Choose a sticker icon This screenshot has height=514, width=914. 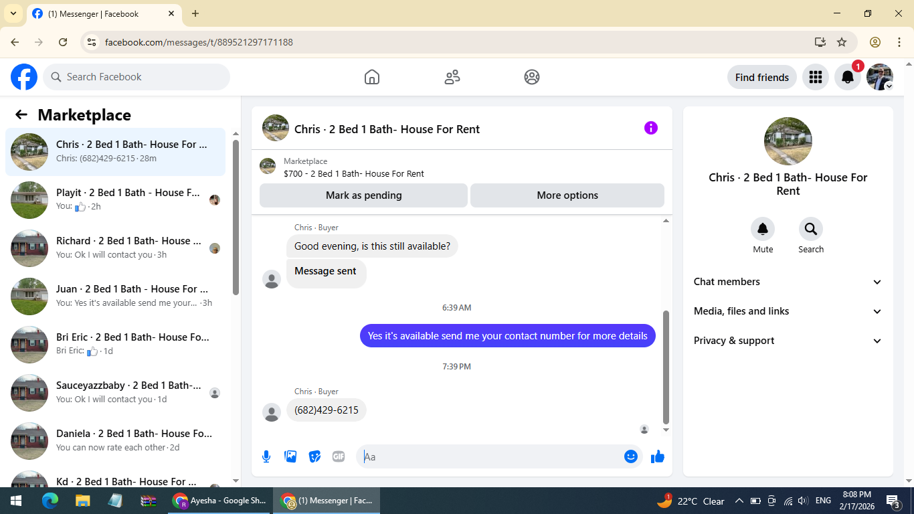pyautogui.click(x=314, y=456)
